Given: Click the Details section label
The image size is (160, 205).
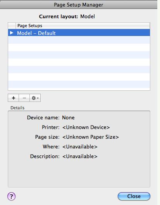Looking at the screenshot, I should coord(17,108).
